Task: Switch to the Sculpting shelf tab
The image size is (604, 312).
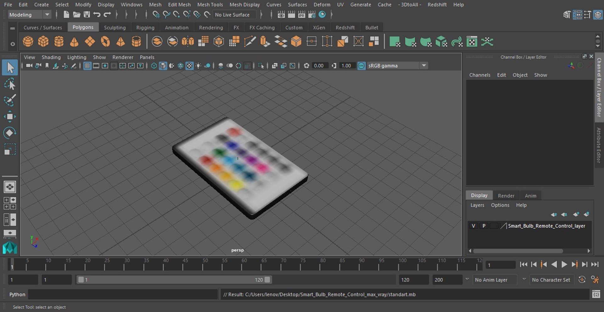Action: [x=115, y=27]
